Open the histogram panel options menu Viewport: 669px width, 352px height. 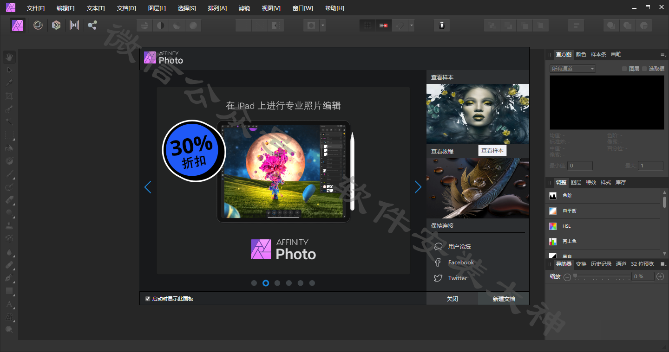(x=663, y=55)
